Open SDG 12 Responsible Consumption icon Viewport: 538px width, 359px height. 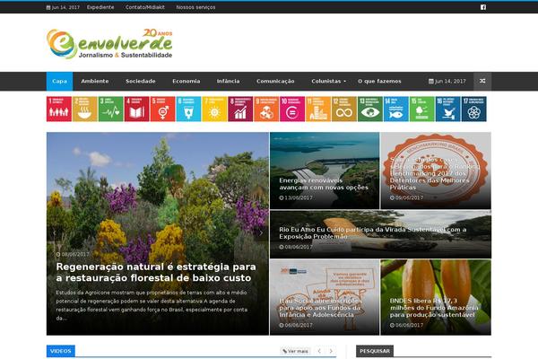[344, 109]
